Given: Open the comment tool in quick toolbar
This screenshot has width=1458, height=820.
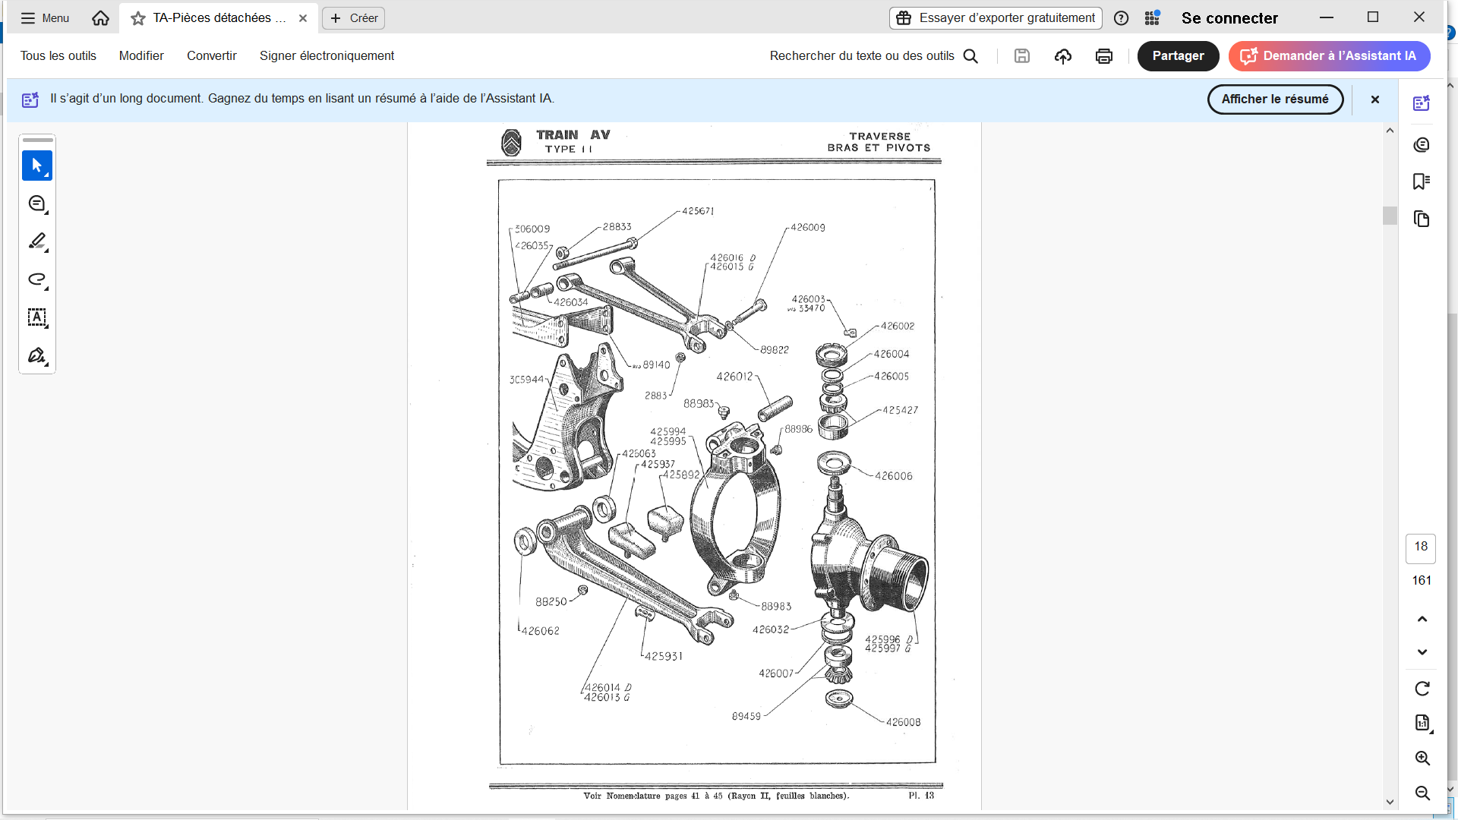Looking at the screenshot, I should (36, 203).
